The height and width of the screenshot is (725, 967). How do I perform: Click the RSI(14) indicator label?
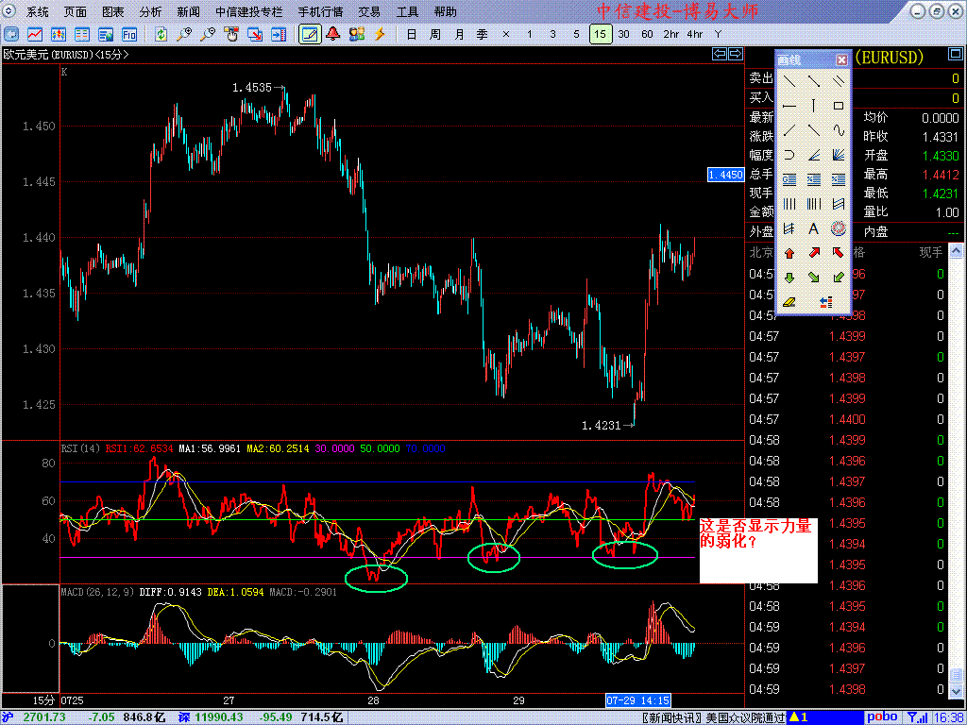click(x=81, y=448)
